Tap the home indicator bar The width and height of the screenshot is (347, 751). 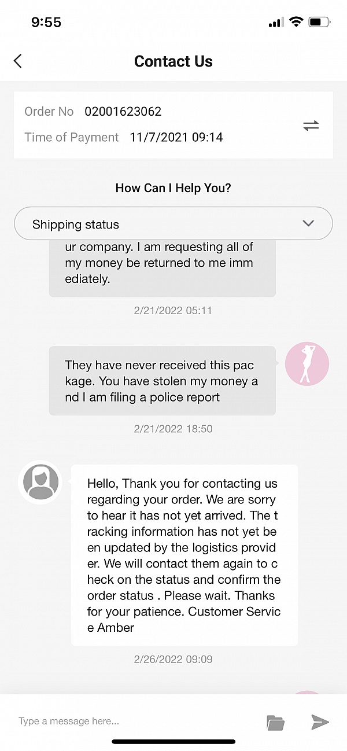(173, 741)
